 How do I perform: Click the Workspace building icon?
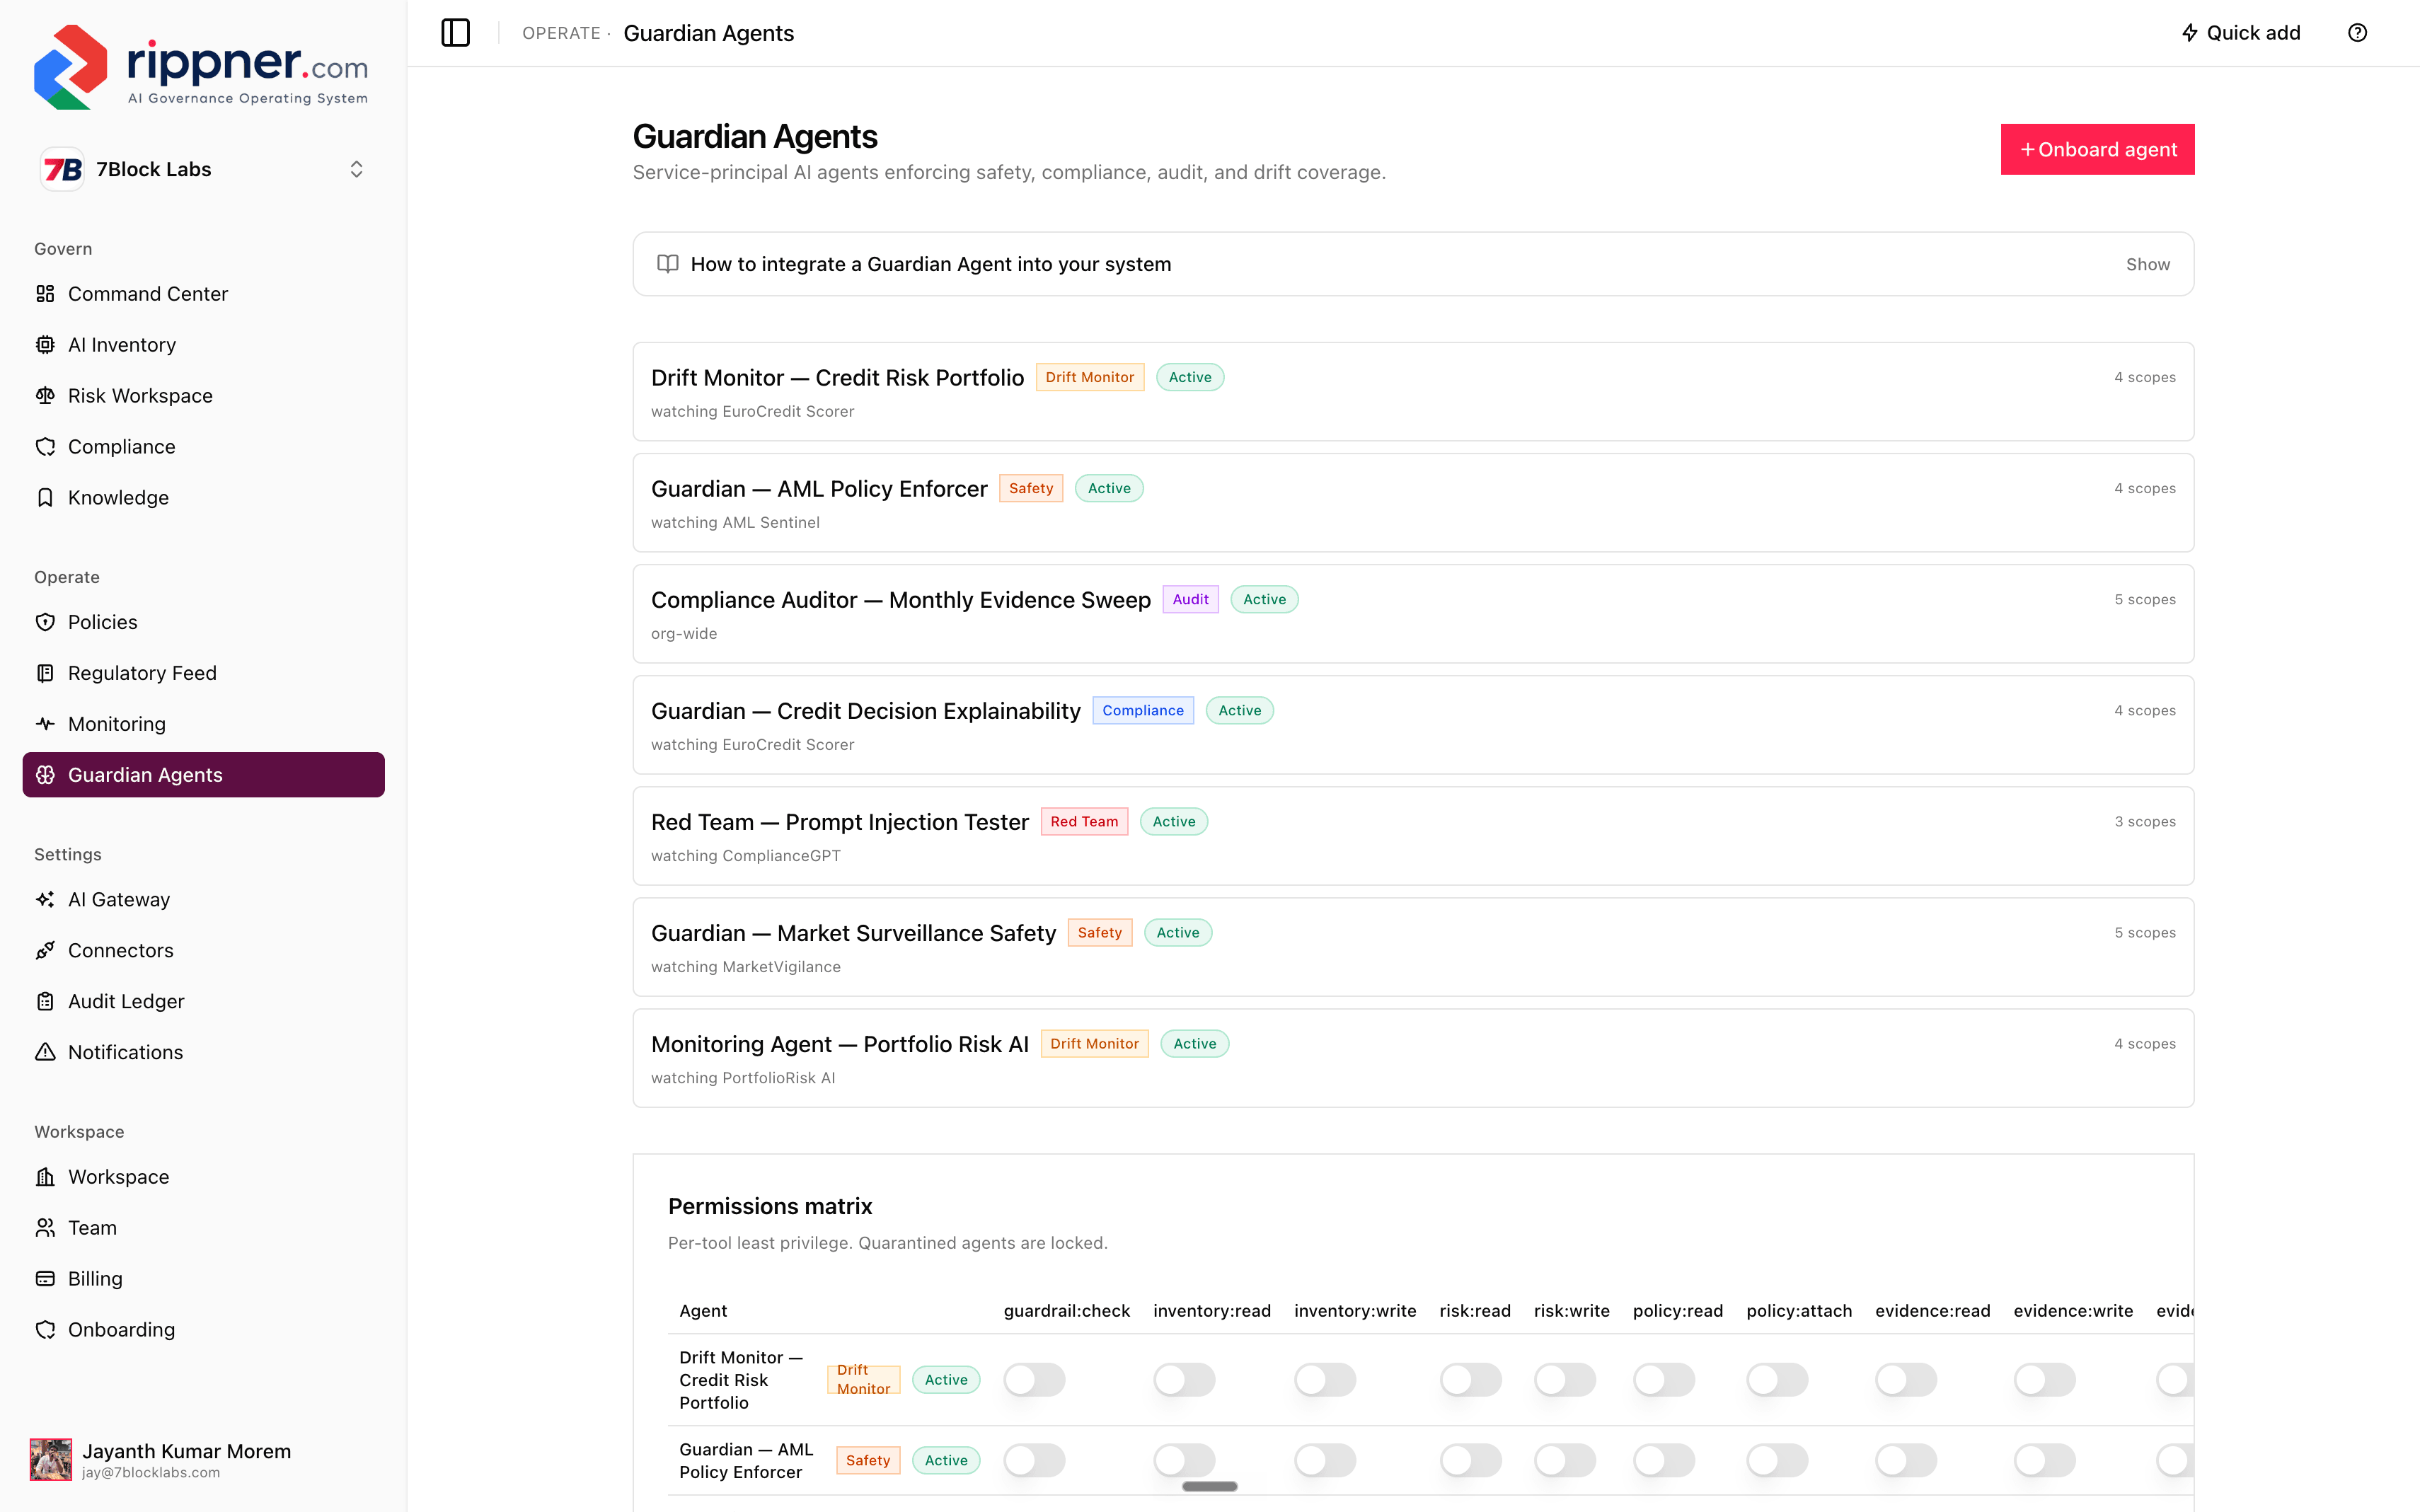pos(45,1177)
